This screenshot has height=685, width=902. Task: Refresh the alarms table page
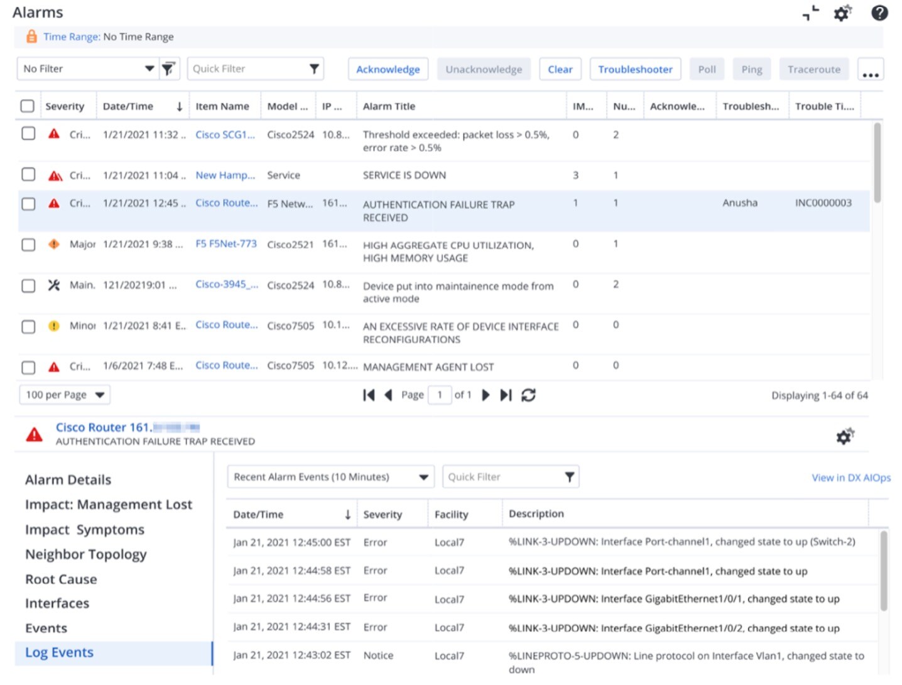click(x=528, y=395)
